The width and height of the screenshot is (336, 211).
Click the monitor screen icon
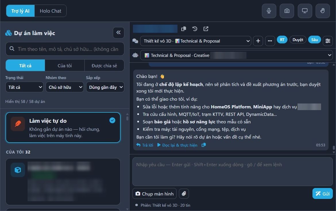(305, 11)
